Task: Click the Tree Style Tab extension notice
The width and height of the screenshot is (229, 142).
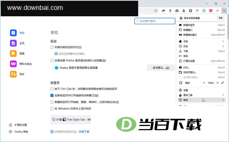Action: pyautogui.click(x=71, y=120)
